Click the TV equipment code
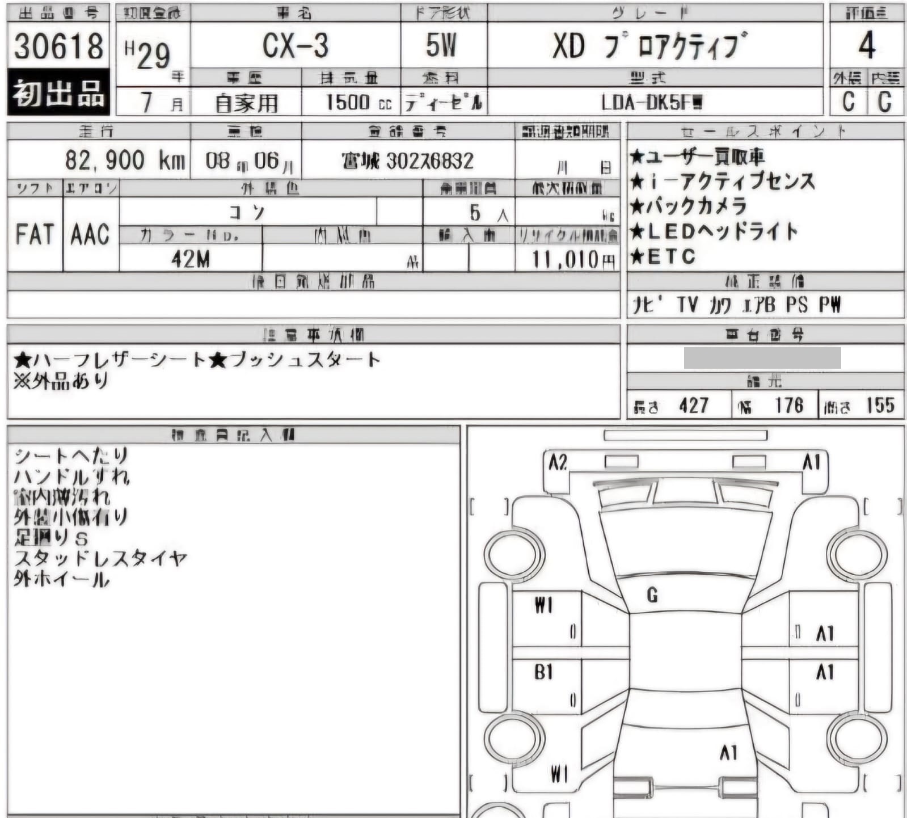The image size is (907, 818). [687, 305]
